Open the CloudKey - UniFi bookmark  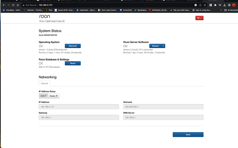tap(12, 10)
